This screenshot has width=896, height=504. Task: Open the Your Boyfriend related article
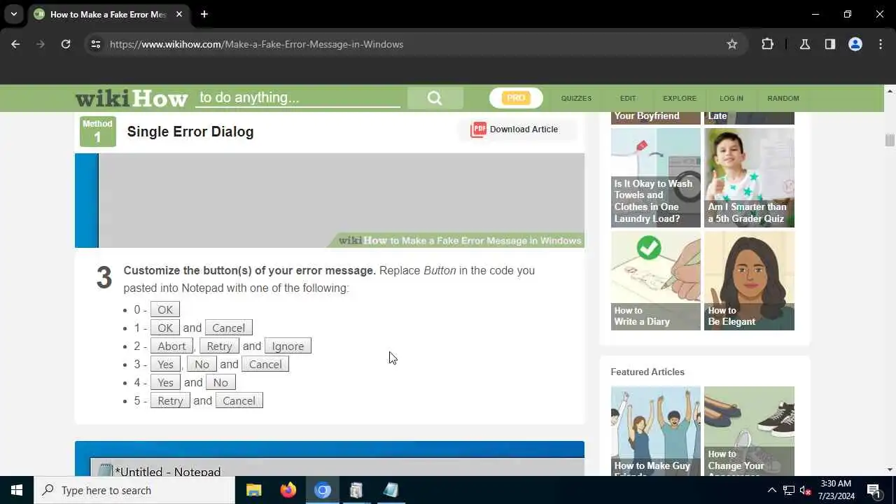tap(656, 118)
